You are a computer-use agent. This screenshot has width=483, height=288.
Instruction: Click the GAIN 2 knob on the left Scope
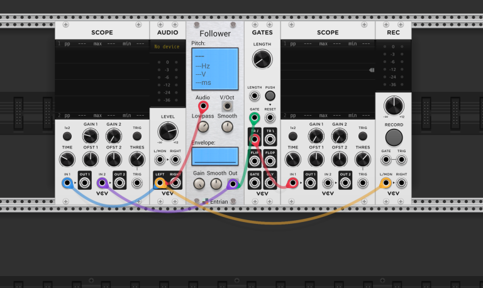coord(114,136)
